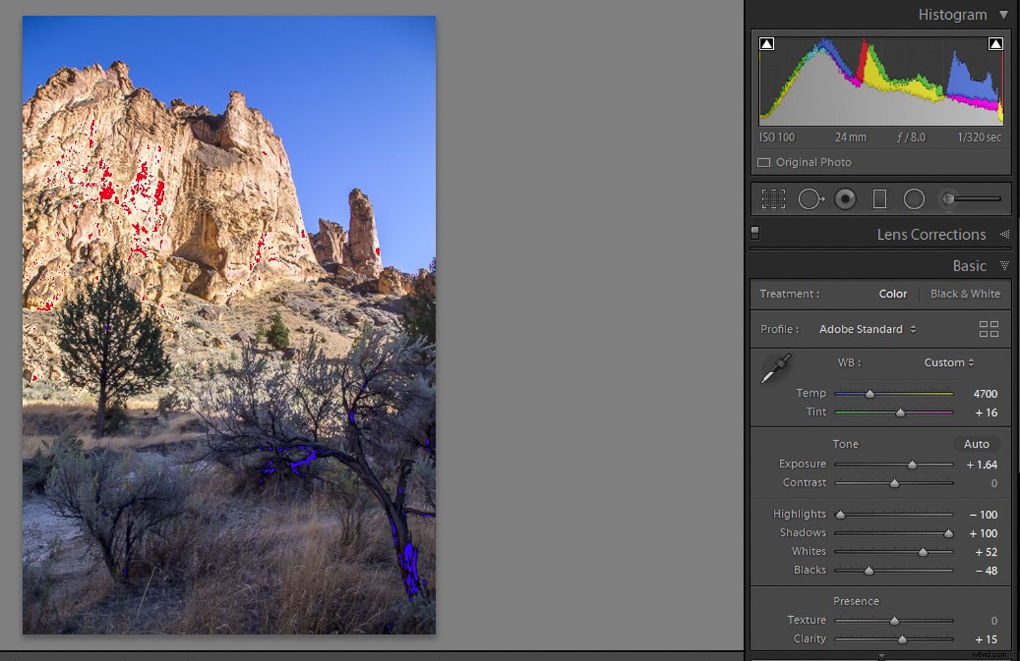Switch Treatment to Black & White
Viewport: 1020px width, 661px height.
coord(965,293)
